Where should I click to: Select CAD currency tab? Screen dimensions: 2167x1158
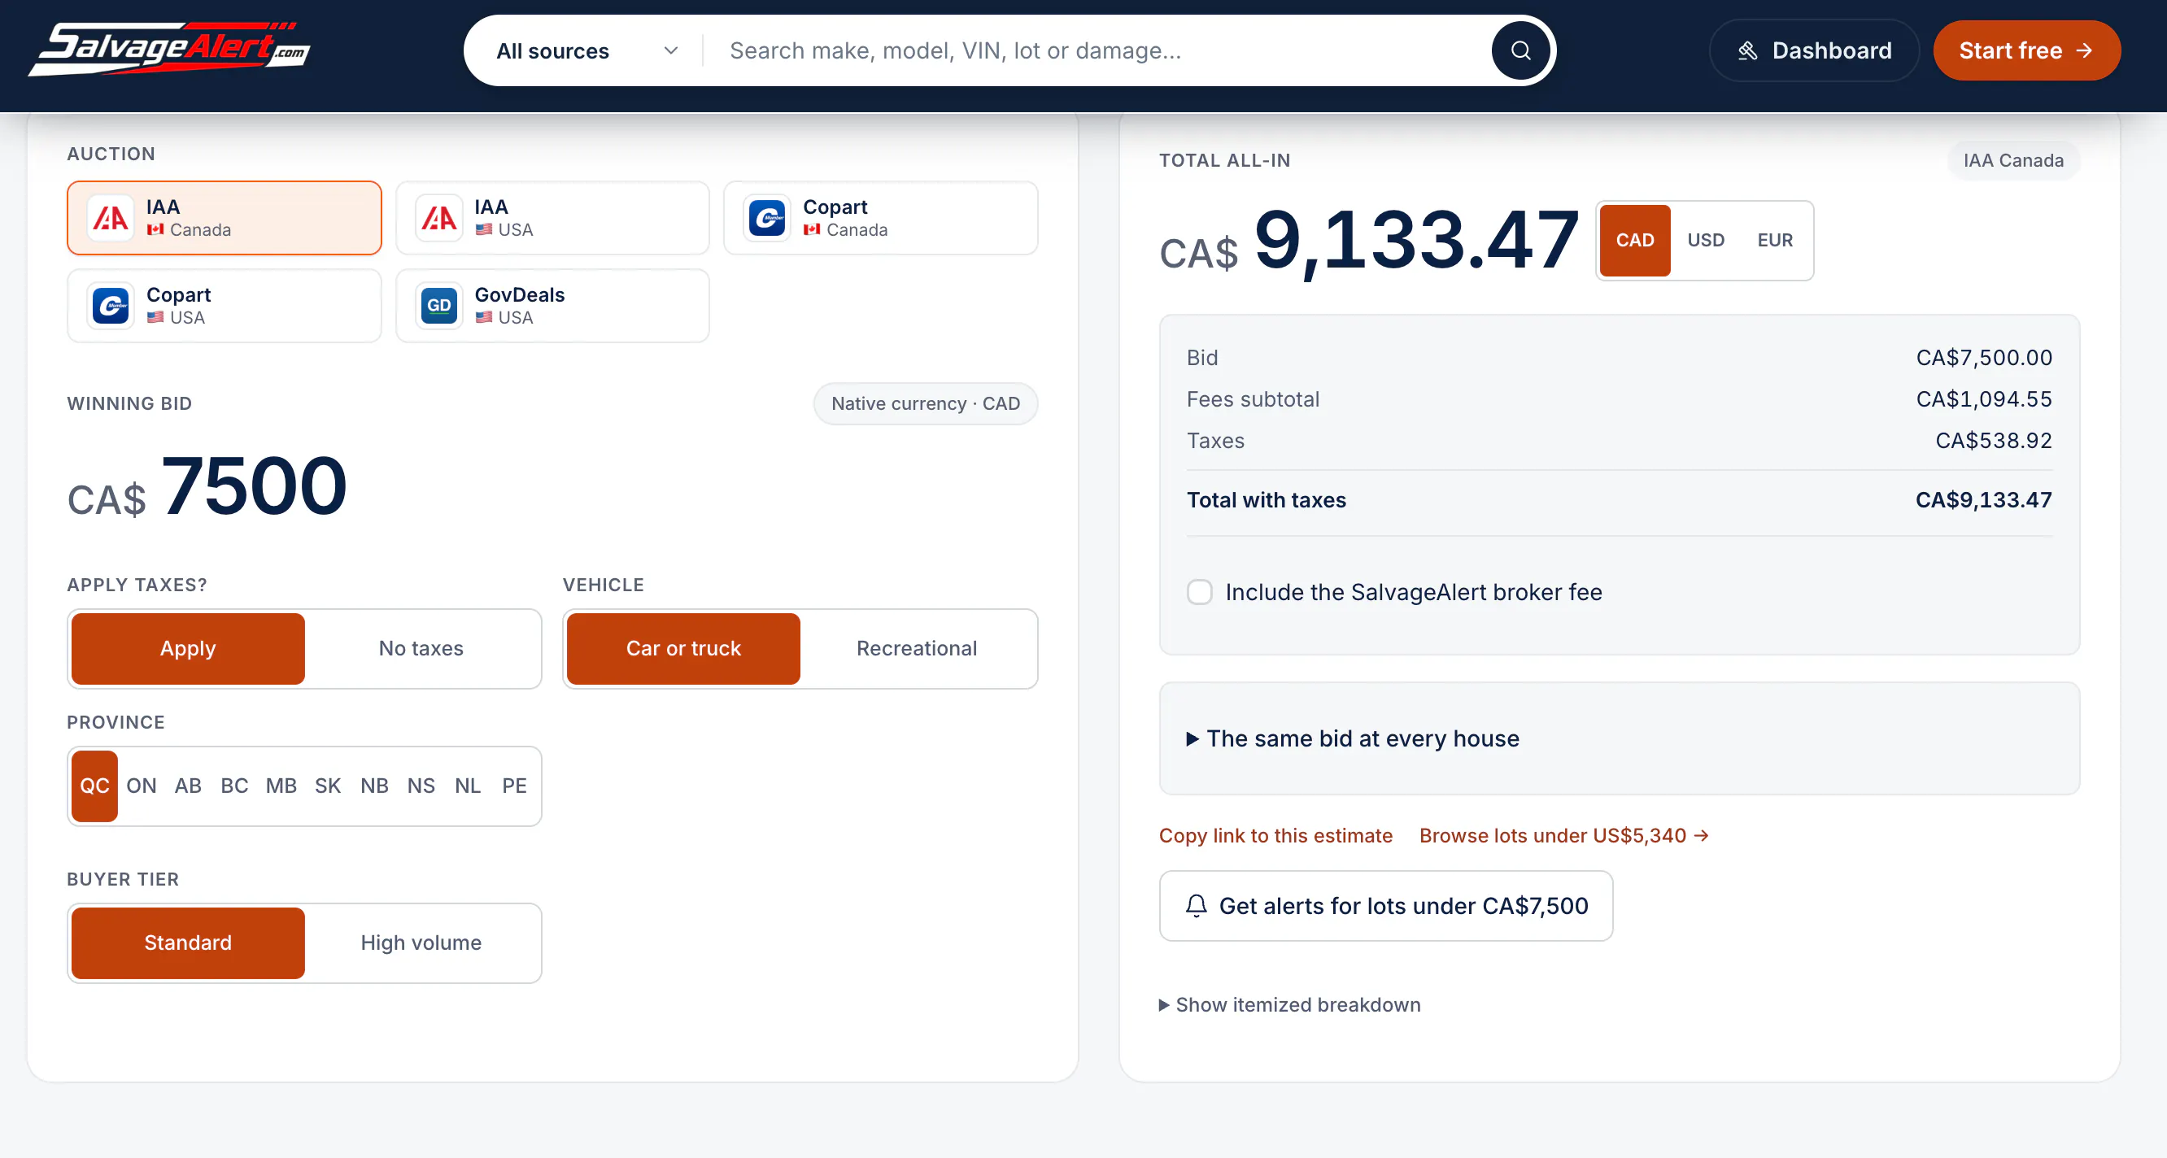(x=1634, y=241)
